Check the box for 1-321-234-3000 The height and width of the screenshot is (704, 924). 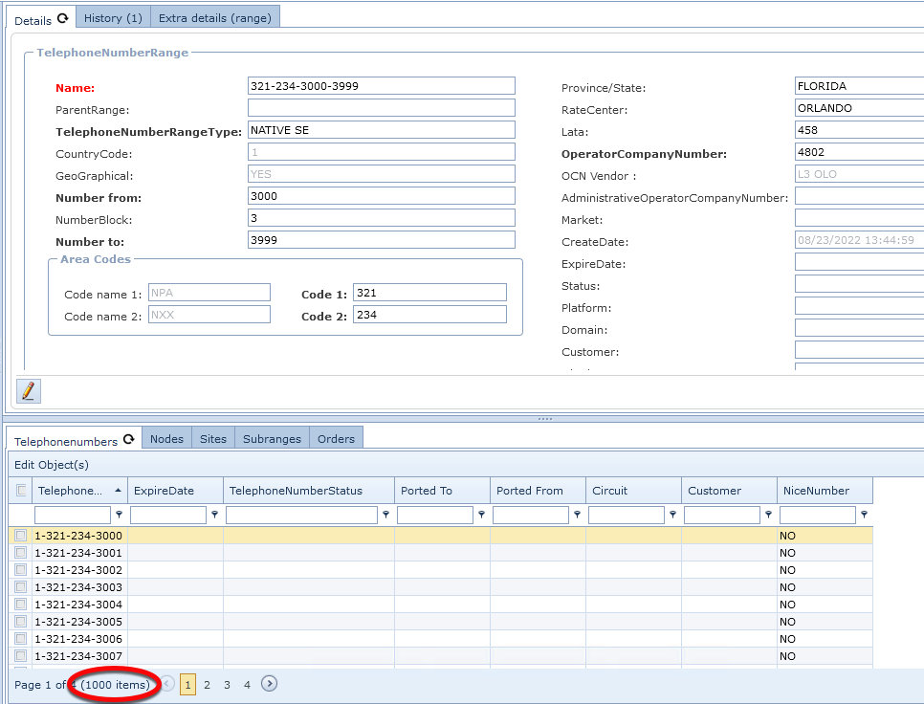tap(21, 536)
